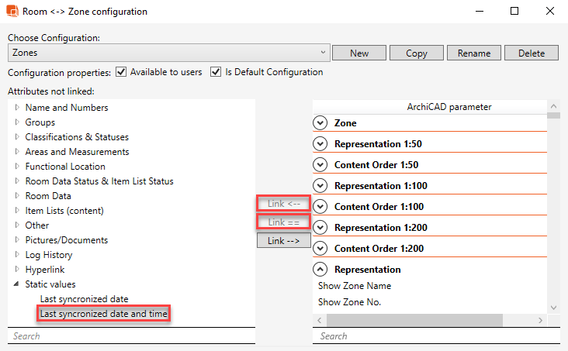The image size is (568, 351).
Task: Uncheck Is Default Configuration checkbox
Action: pos(216,72)
